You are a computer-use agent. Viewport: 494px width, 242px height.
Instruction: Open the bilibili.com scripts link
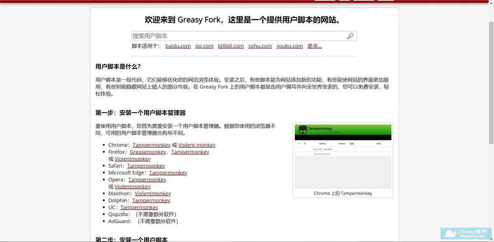(231, 46)
